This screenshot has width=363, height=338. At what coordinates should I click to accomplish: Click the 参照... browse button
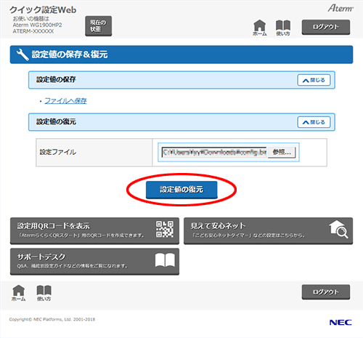tap(282, 152)
